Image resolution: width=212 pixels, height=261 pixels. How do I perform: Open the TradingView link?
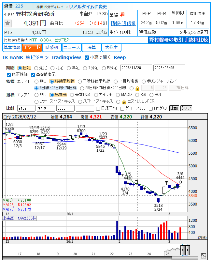pos(66,57)
